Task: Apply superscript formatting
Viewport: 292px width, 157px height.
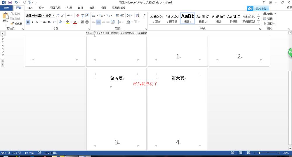Action: coord(54,22)
